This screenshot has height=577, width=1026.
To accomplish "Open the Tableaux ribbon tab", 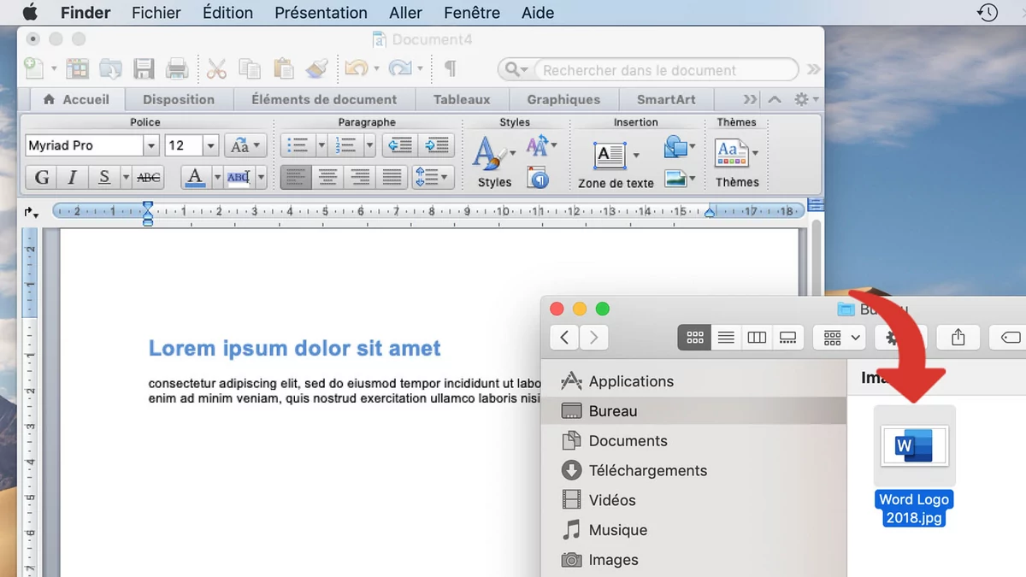I will [462, 99].
